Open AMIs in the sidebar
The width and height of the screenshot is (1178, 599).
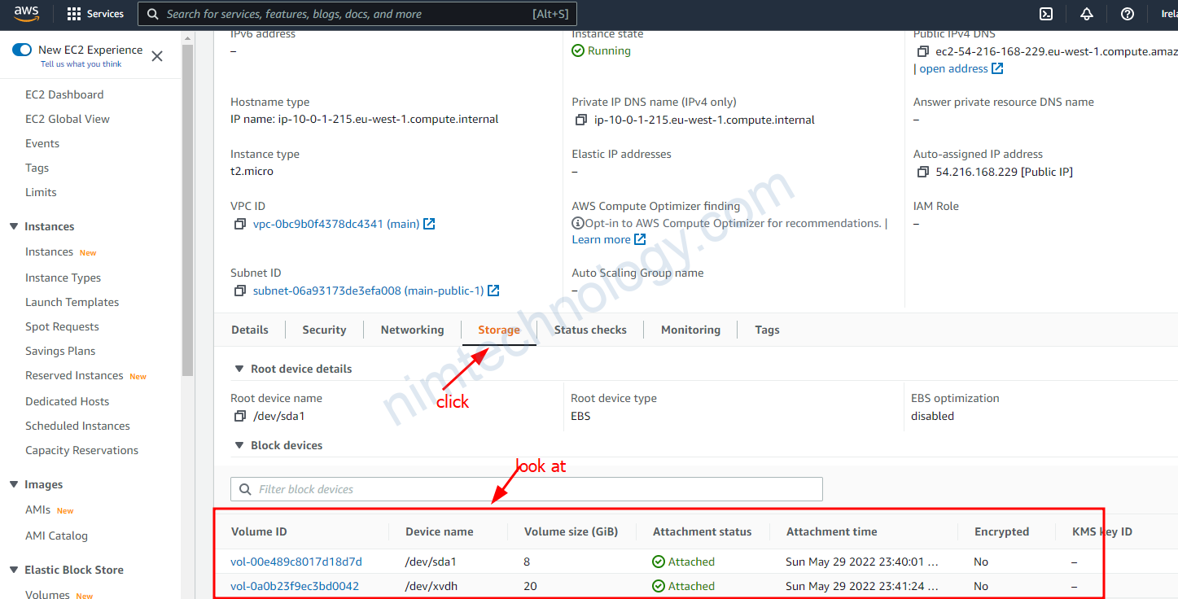pos(37,509)
